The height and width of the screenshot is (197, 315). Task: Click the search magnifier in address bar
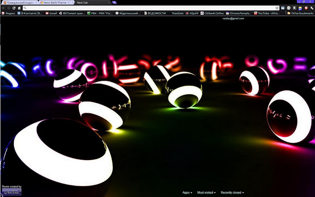click(25, 8)
